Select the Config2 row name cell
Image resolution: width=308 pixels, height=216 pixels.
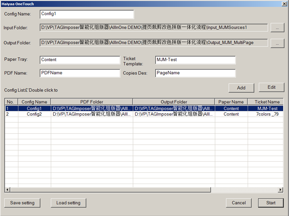[34, 114]
